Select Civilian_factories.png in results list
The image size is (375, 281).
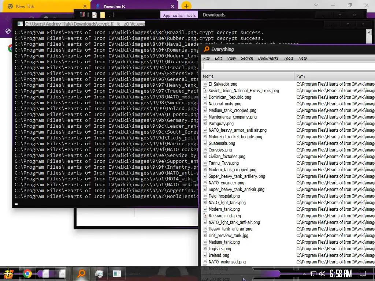(227, 157)
